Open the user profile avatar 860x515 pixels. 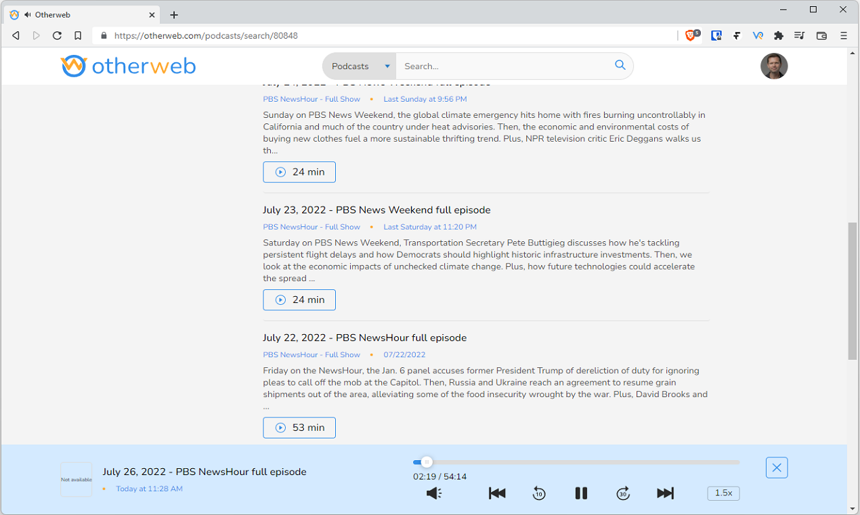(x=774, y=66)
